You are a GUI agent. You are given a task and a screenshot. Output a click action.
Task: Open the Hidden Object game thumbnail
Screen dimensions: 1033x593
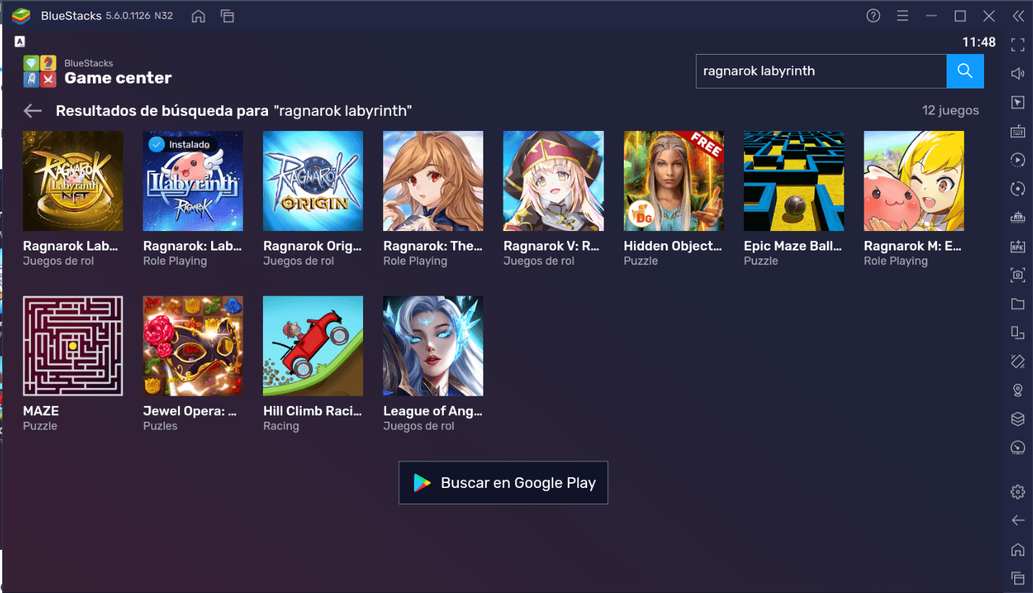click(x=674, y=181)
